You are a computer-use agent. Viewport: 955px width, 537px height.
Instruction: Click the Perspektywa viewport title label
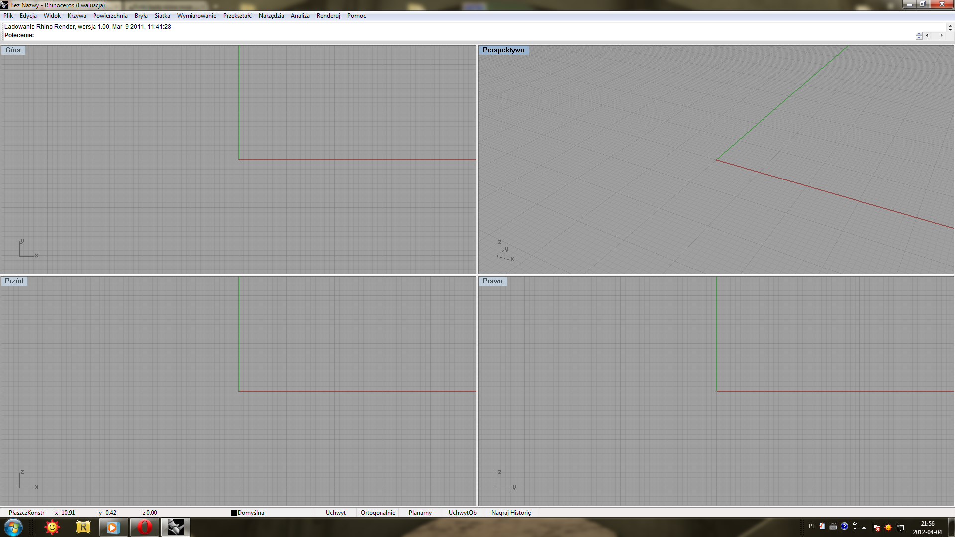pyautogui.click(x=503, y=50)
